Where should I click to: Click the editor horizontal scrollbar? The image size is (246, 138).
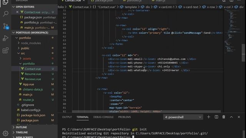(146, 112)
